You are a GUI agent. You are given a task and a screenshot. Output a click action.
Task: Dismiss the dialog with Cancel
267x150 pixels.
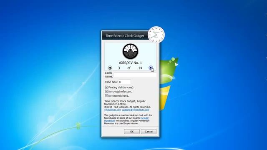(149, 132)
